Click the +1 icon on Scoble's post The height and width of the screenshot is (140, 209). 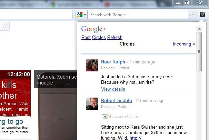[x=105, y=117]
